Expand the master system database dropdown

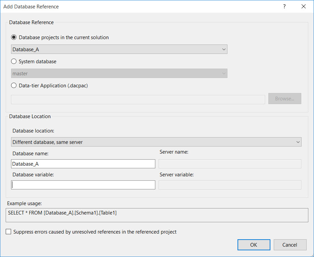tap(119, 74)
